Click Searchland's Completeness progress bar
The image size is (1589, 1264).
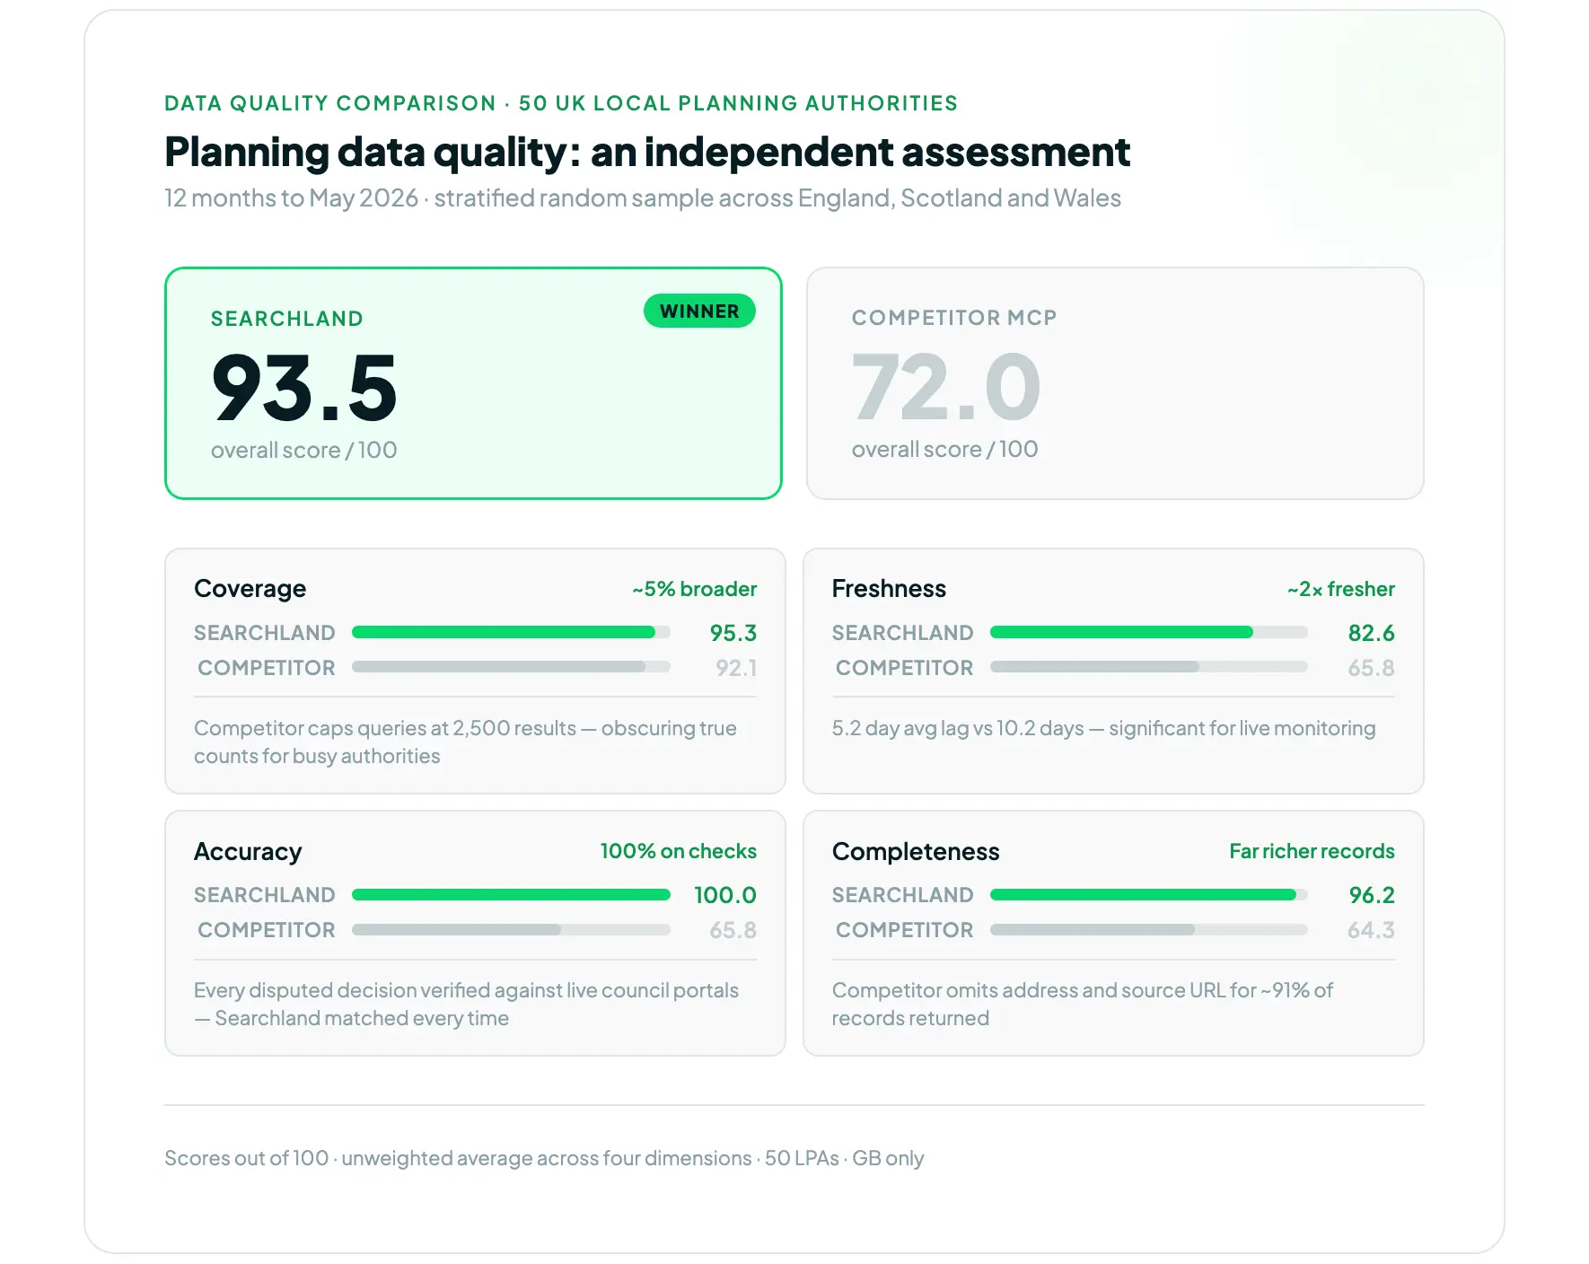click(1148, 894)
